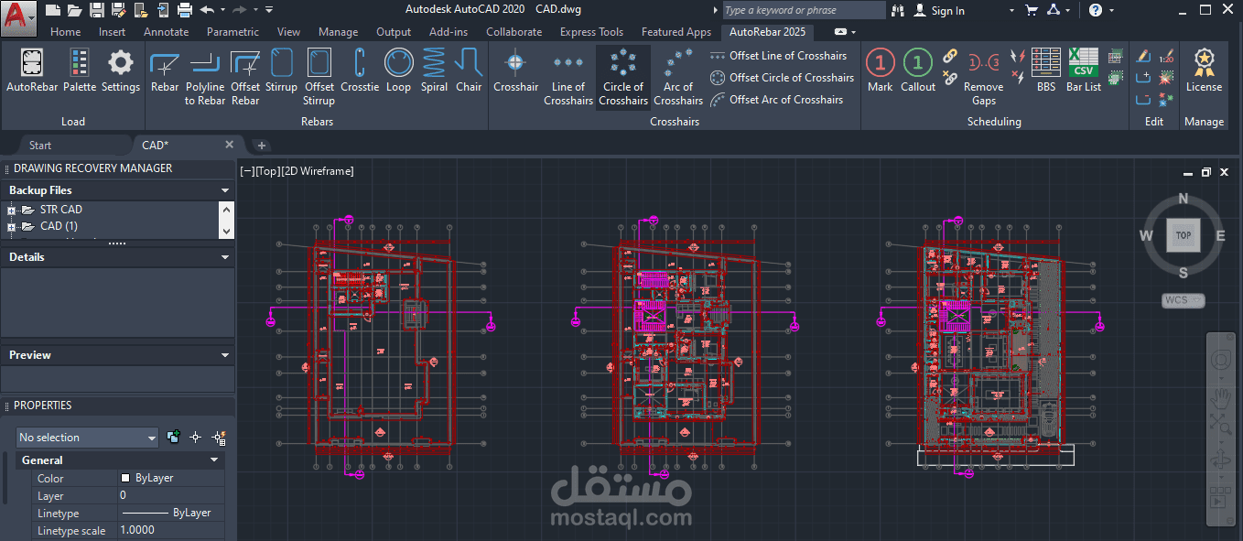Click the ByLayer color swatch value
Image resolution: width=1243 pixels, height=541 pixels.
coord(172,478)
